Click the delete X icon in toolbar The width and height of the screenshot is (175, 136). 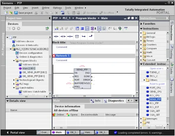click(57, 13)
